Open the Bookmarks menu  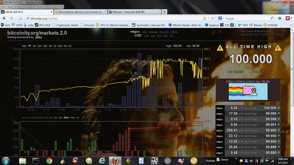40,7
